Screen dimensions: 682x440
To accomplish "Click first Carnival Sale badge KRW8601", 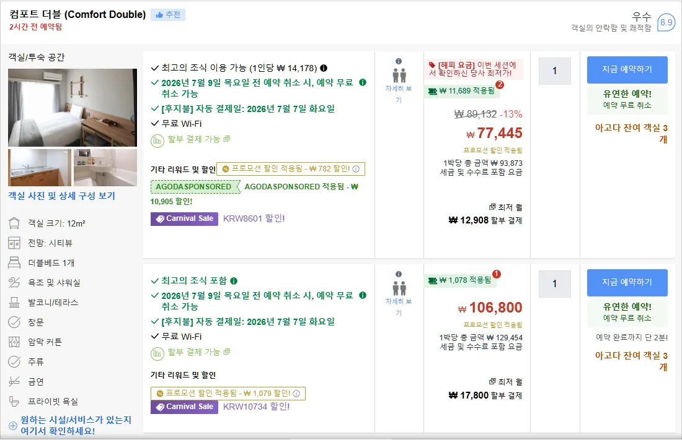I will coord(184,218).
